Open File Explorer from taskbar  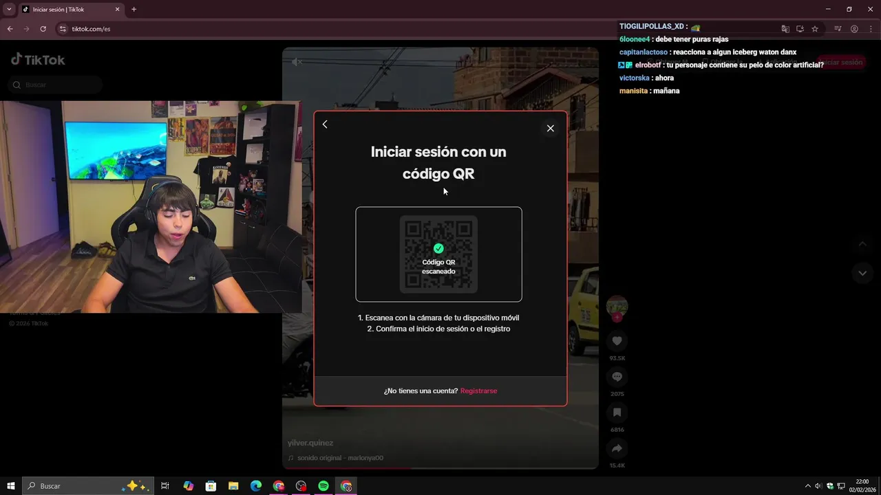(x=233, y=486)
